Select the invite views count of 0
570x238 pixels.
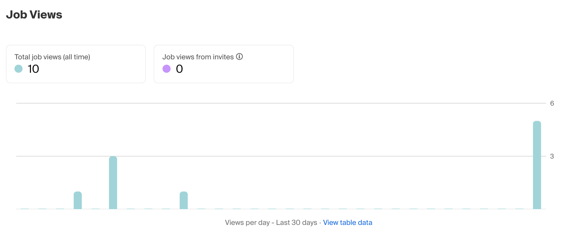[179, 69]
